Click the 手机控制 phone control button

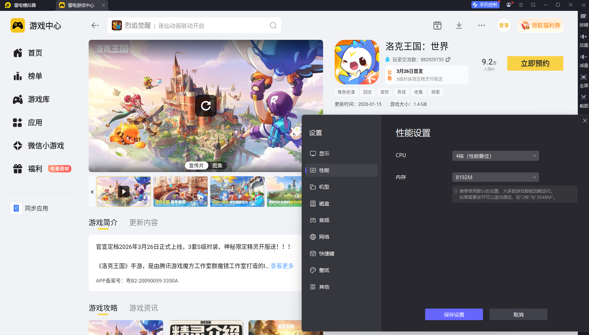485,5
